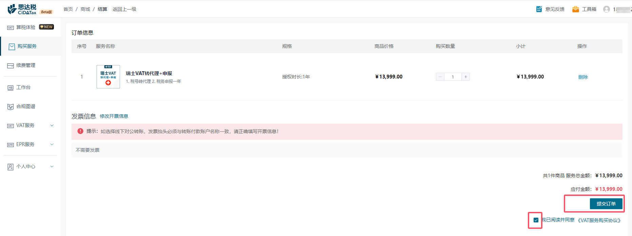Increase purchase quantity with plus button
632x236 pixels.
pos(466,77)
